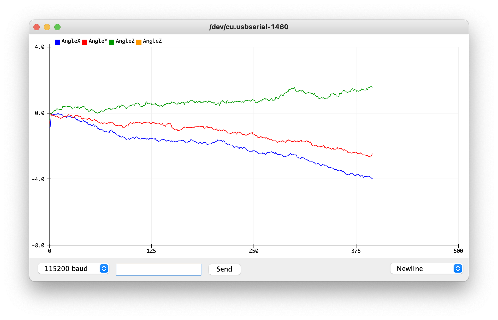Click the 250 x-axis label
The width and height of the screenshot is (498, 320).
click(x=254, y=251)
